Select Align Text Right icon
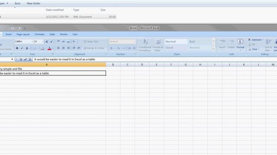277x155 pixels. pyautogui.click(x=68, y=48)
